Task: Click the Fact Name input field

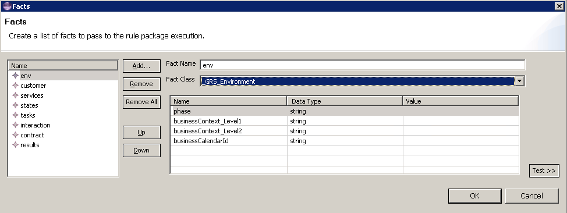Action: pyautogui.click(x=362, y=65)
